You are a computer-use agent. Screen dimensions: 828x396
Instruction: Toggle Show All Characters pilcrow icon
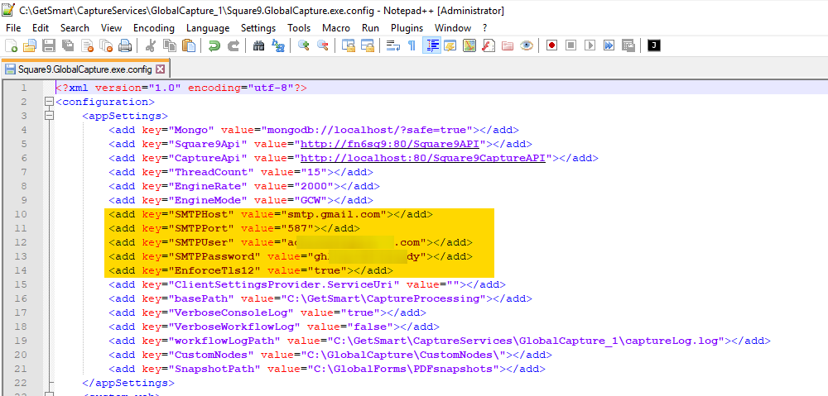coord(412,45)
